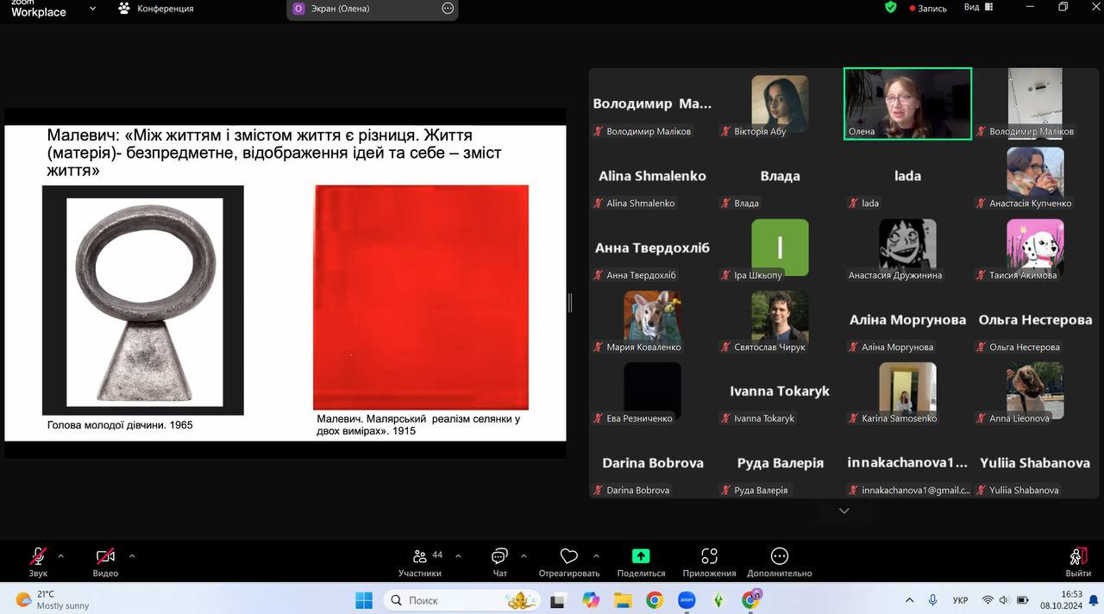Click Karina Samosenko's video tile

click(x=907, y=391)
